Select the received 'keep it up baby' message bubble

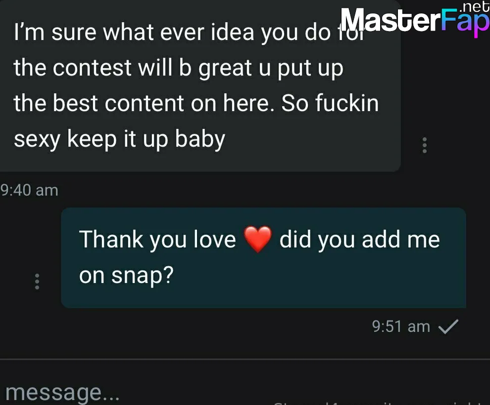[x=200, y=86]
